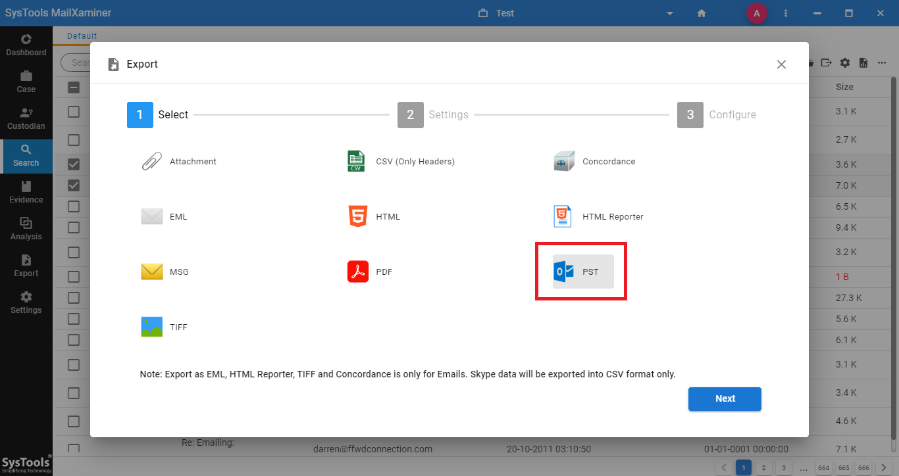Viewport: 899px width, 476px height.
Task: Expand the Test case dropdown arrow
Action: click(x=670, y=13)
